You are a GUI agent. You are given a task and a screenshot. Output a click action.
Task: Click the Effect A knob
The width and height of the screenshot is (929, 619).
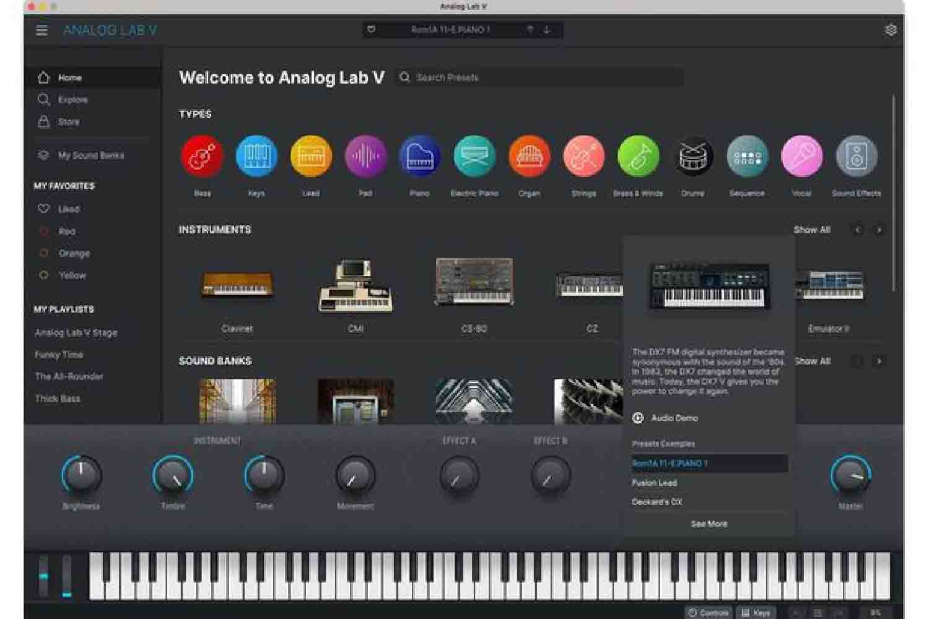[x=459, y=475]
